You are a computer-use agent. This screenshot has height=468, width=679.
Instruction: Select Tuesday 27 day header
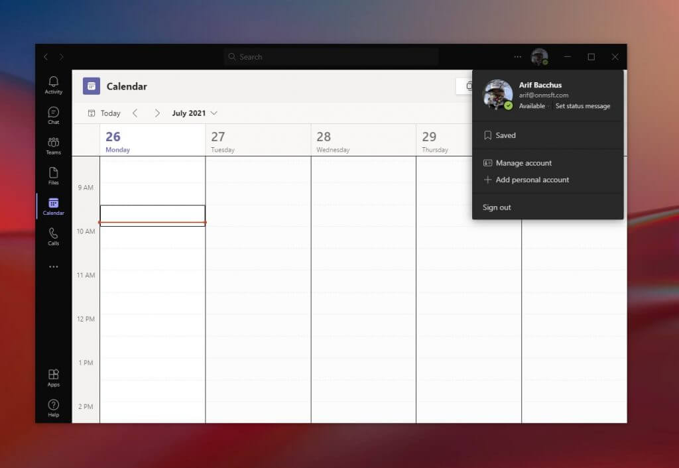(258, 141)
